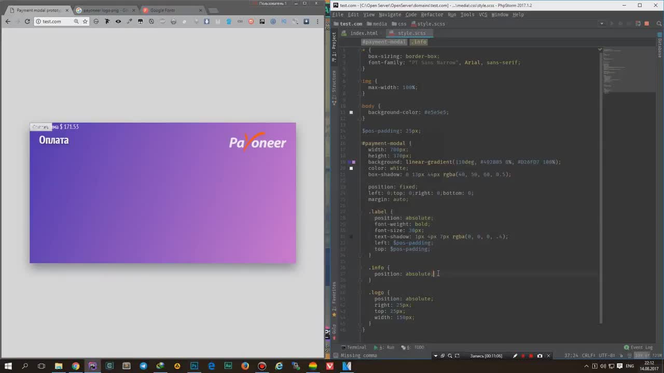The width and height of the screenshot is (664, 373).
Task: Open the Run tool window
Action: pos(384,347)
